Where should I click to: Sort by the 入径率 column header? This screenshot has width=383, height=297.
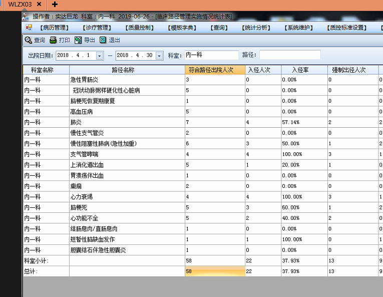point(304,70)
